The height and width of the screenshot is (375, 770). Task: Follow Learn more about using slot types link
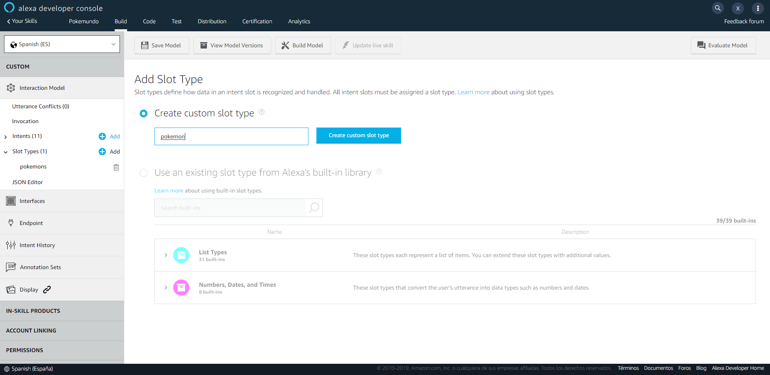tap(473, 92)
